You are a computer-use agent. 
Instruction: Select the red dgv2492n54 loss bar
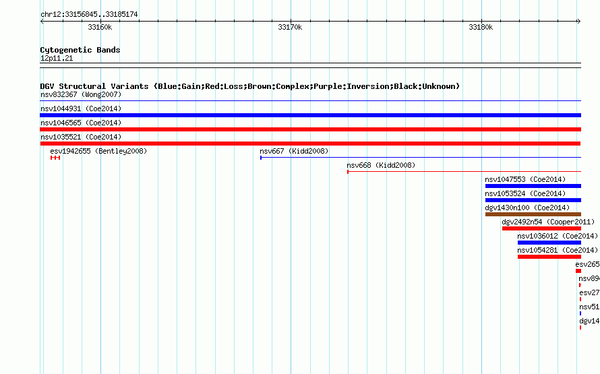point(541,228)
